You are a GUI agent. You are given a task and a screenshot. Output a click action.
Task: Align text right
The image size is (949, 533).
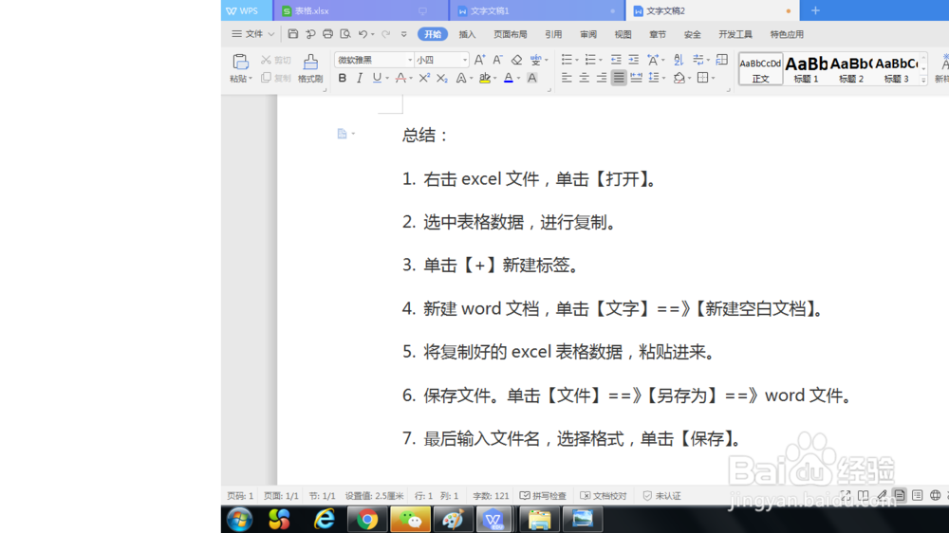tap(601, 78)
